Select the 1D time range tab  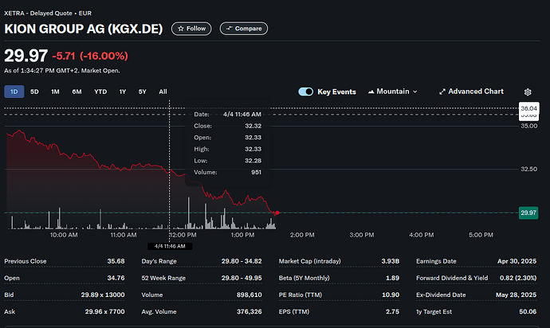click(14, 92)
